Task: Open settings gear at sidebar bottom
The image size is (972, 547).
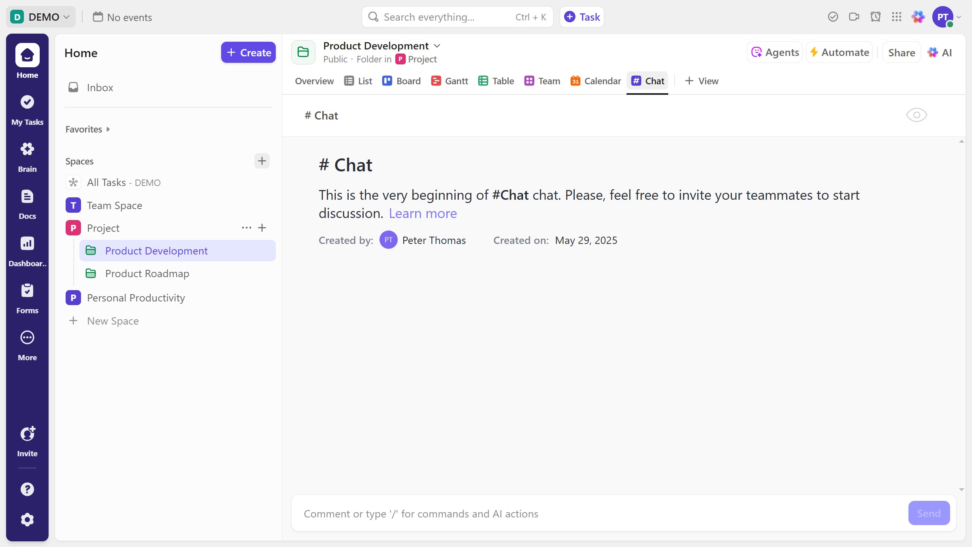Action: pos(27,519)
